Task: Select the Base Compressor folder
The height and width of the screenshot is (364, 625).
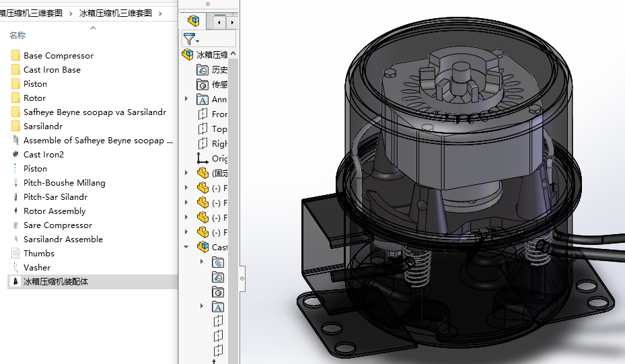Action: (x=58, y=56)
